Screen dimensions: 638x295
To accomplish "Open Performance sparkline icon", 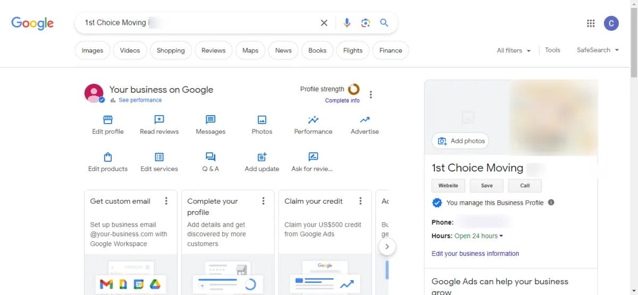I will (x=313, y=120).
